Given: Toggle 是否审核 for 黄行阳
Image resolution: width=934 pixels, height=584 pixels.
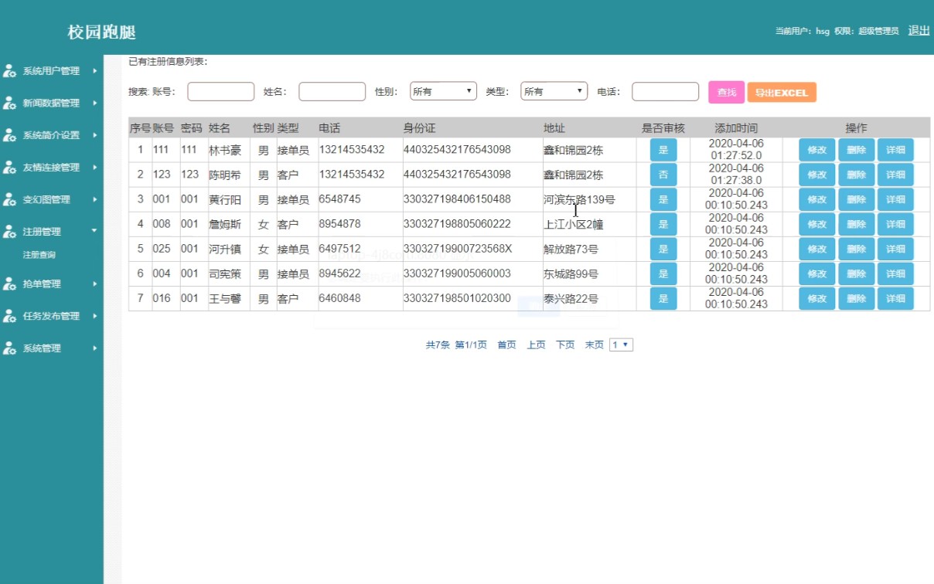Looking at the screenshot, I should coord(663,199).
